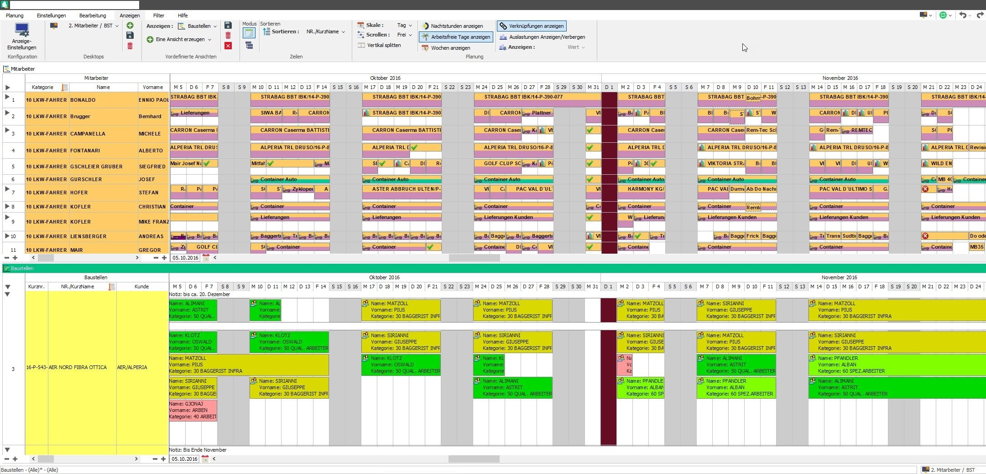The height and width of the screenshot is (474, 986).
Task: Toggle Verknüpfungen anzeigen
Action: click(x=532, y=26)
